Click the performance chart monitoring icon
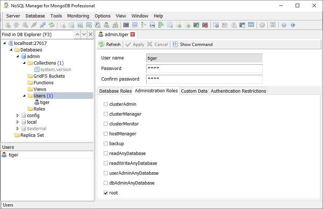 click(x=225, y=25)
